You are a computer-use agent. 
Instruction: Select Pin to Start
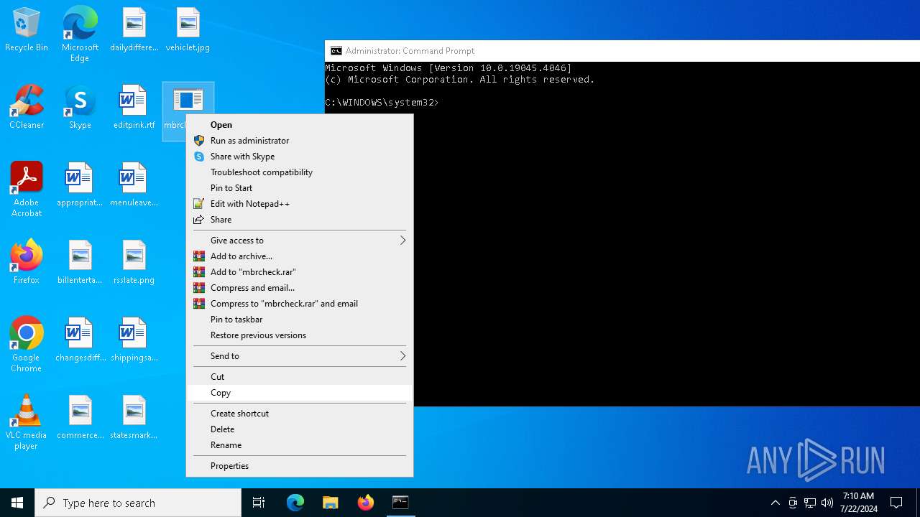tap(299, 188)
